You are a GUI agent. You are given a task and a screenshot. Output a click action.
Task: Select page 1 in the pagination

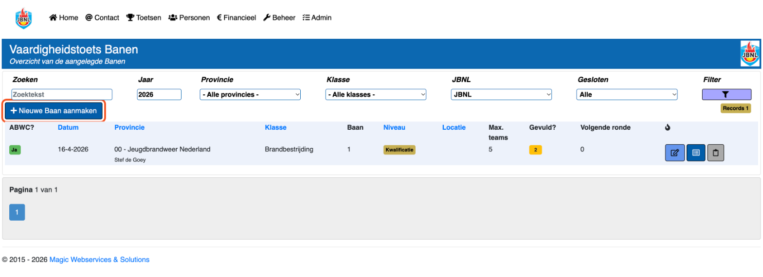(17, 212)
